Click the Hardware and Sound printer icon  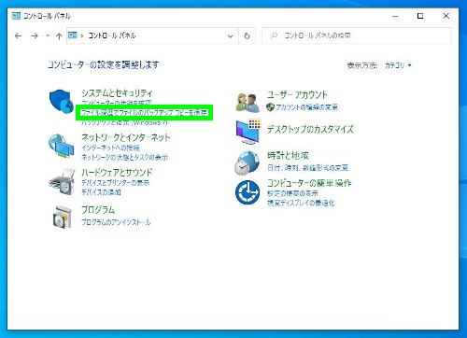[62, 182]
